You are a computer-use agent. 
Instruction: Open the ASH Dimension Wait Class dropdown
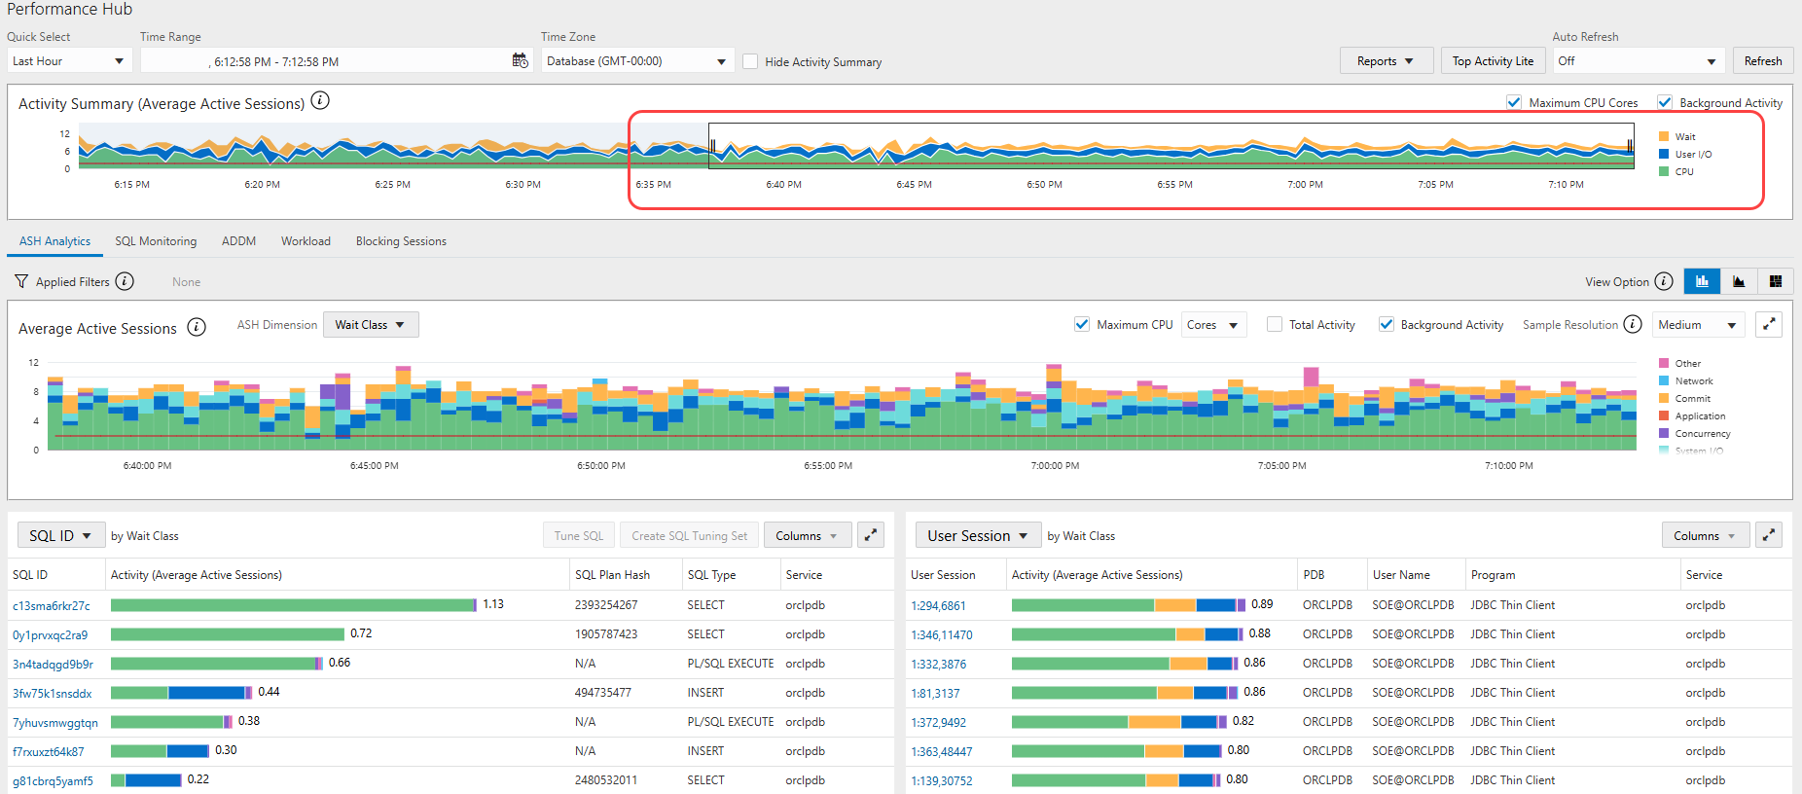point(371,325)
